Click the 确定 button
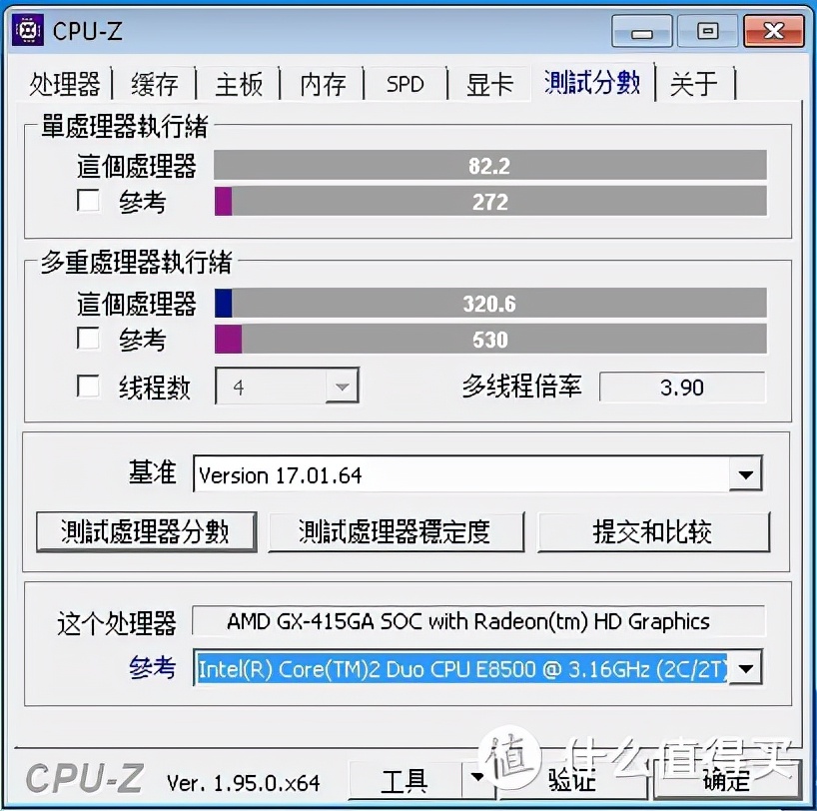817x811 pixels. [726, 780]
